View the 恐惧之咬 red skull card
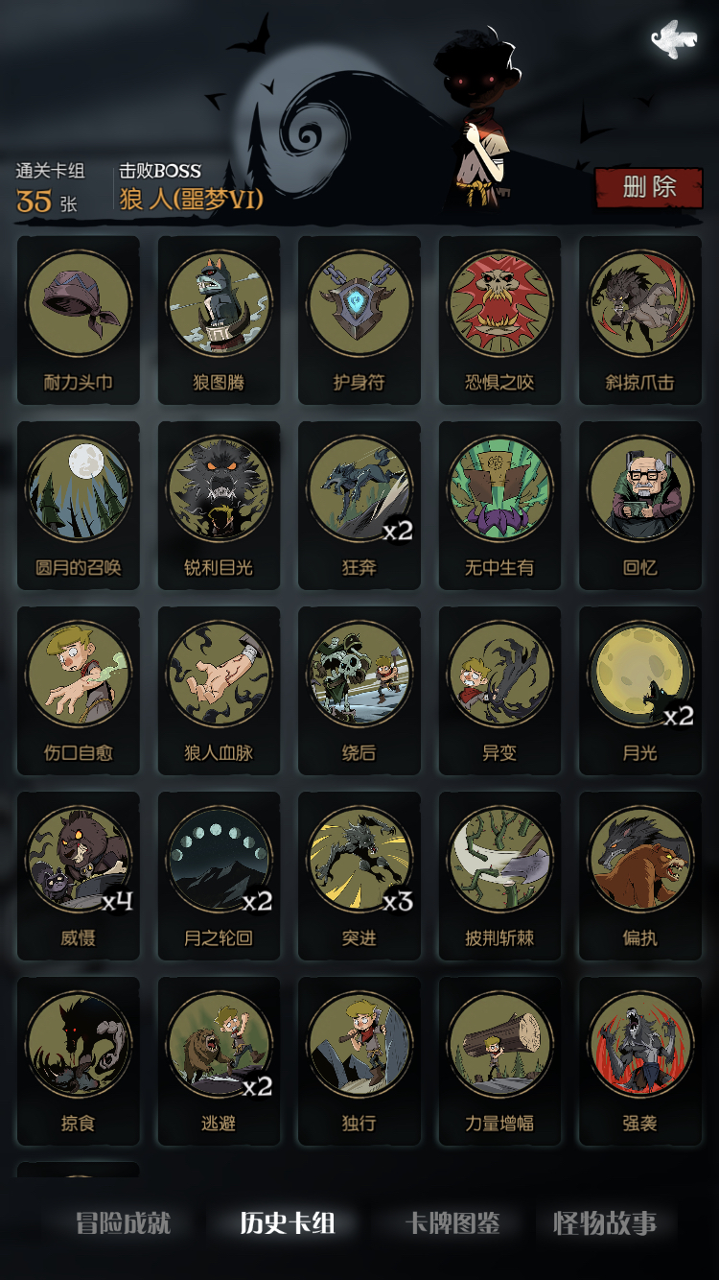This screenshot has width=719, height=1280. click(499, 320)
